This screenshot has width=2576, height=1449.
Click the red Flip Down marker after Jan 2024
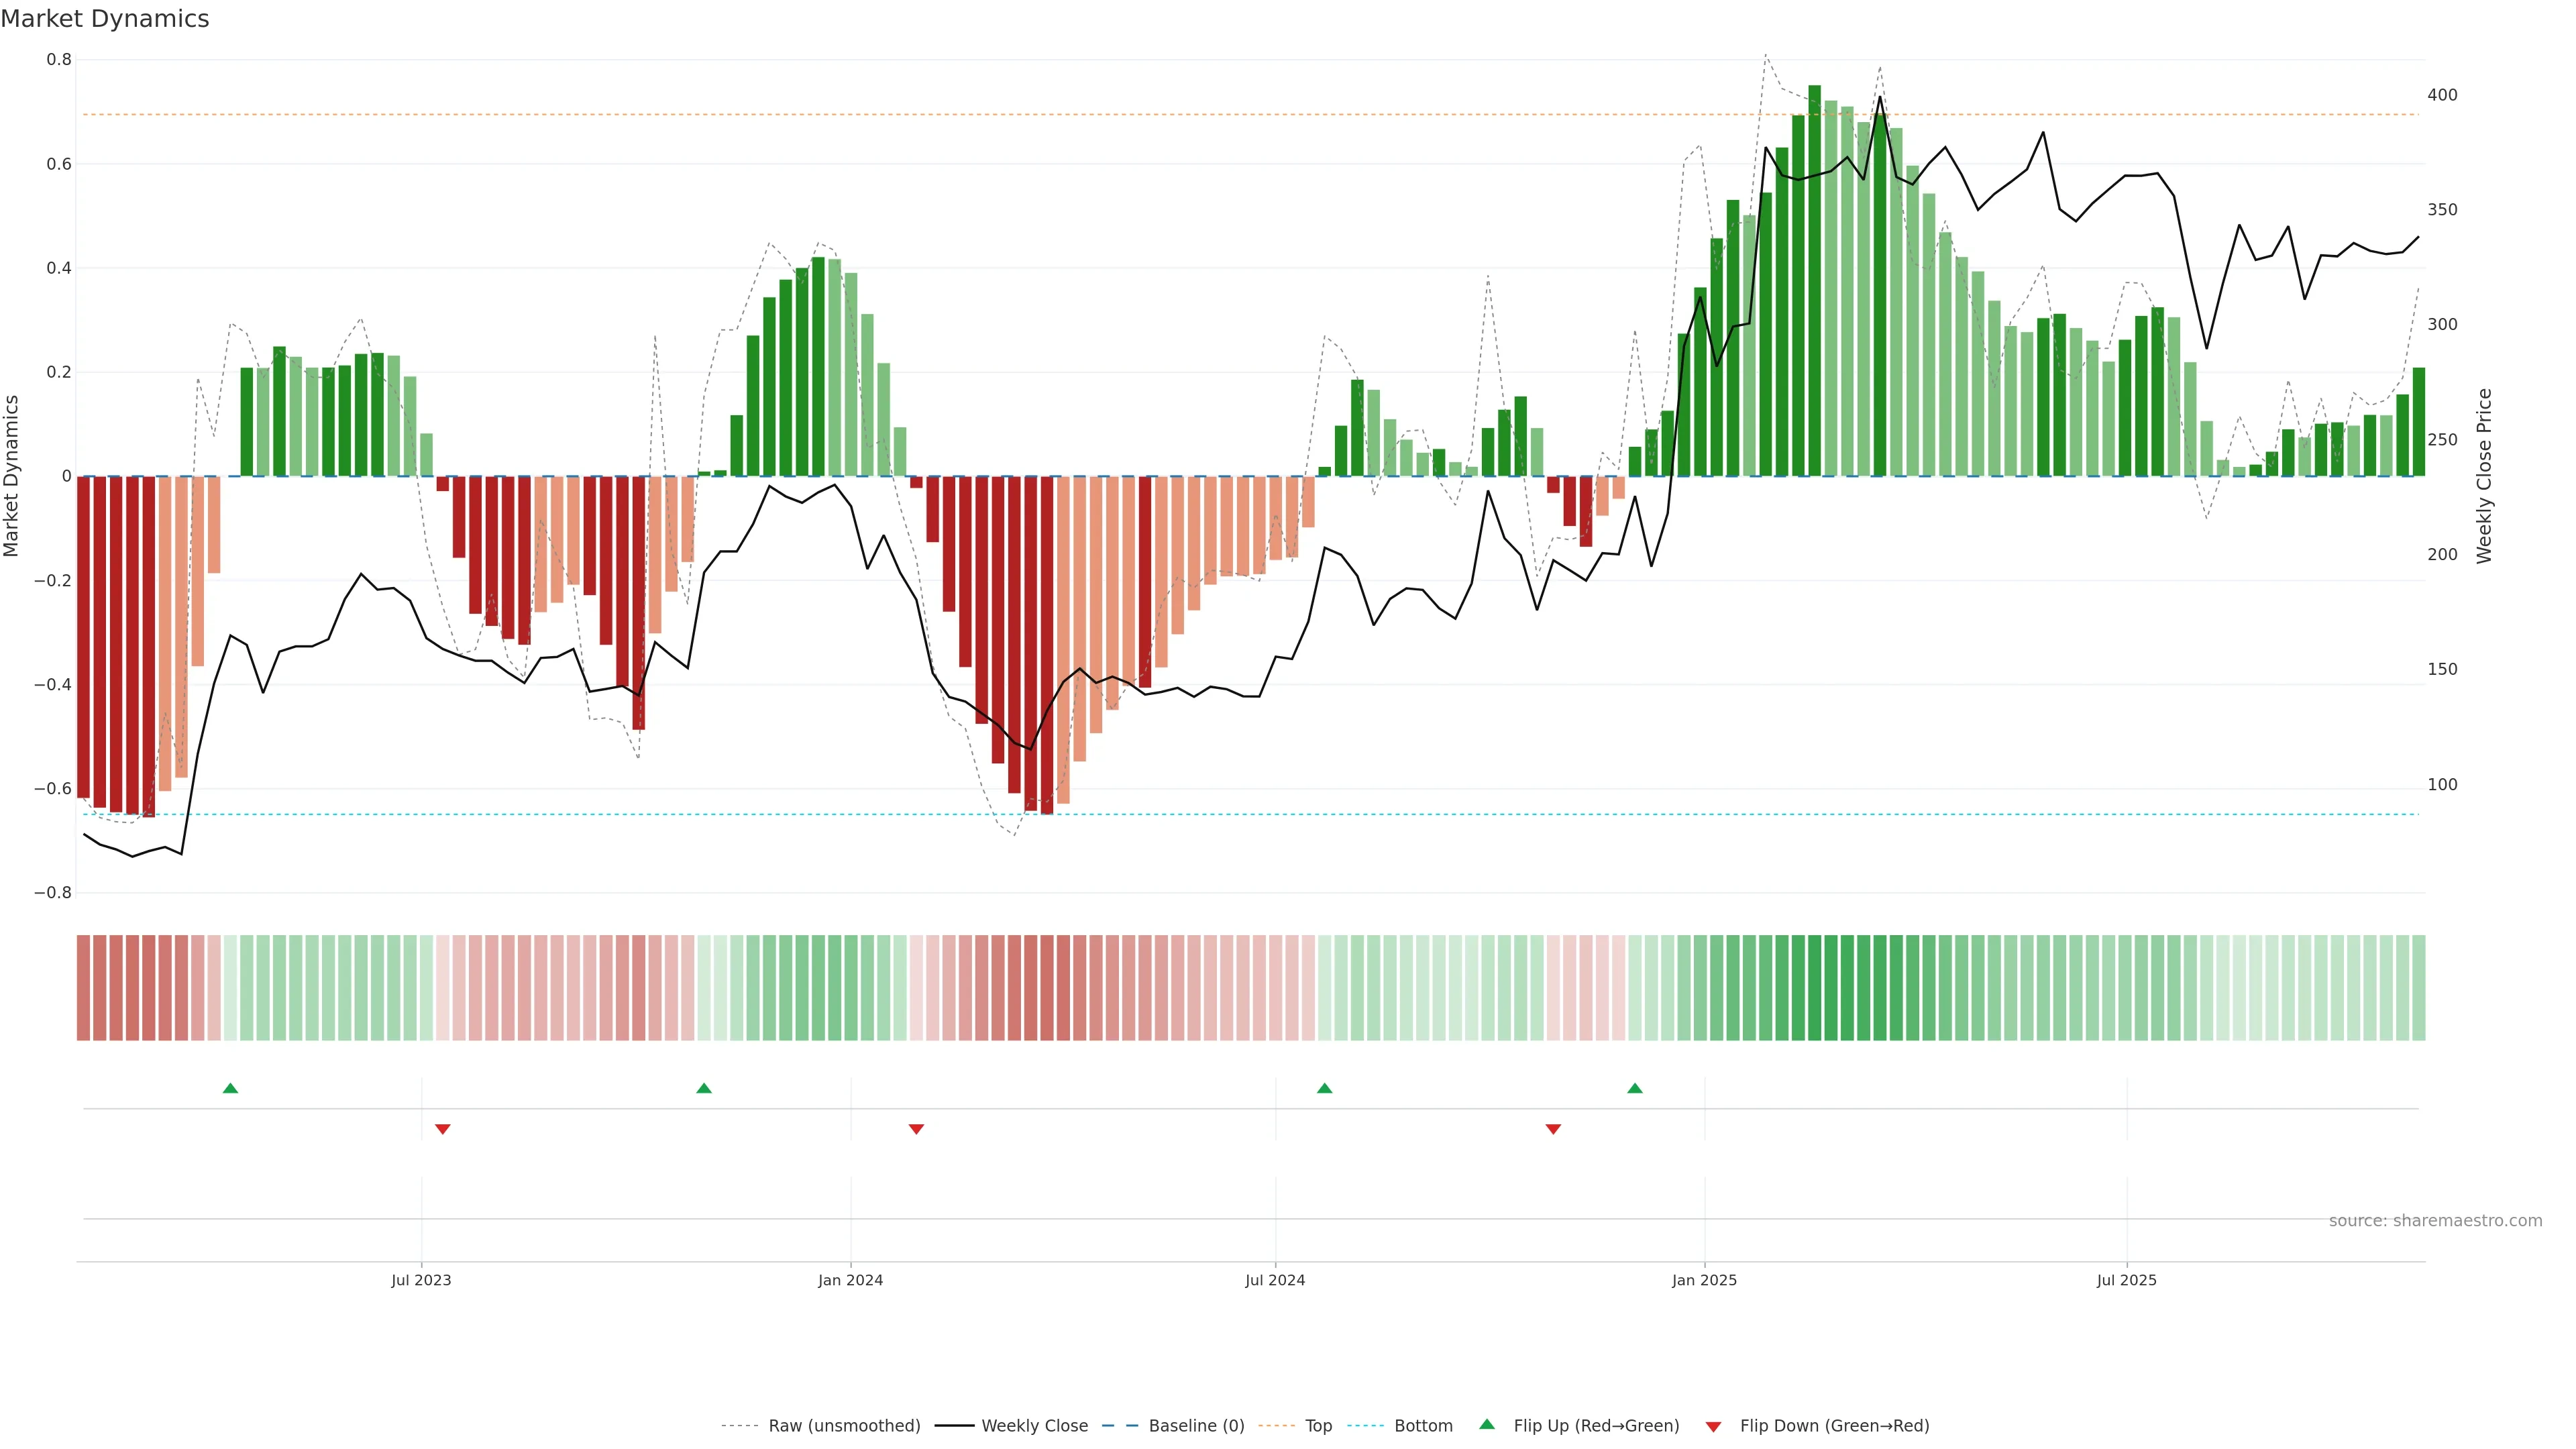pos(916,1129)
